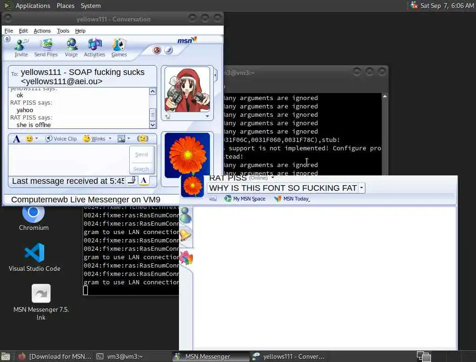The height and width of the screenshot is (362, 476).
Task: Click the show desktop icon in bottom panel
Action: [6, 356]
